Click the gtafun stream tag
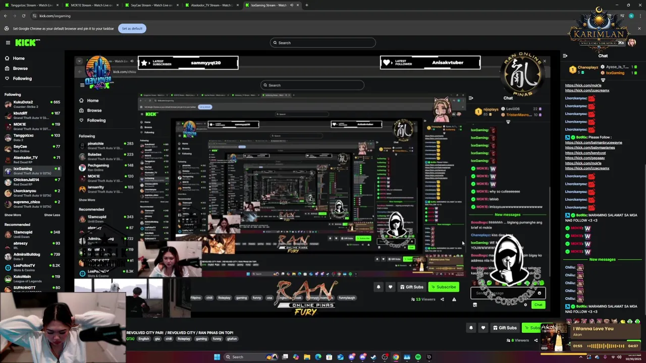 tap(232, 339)
